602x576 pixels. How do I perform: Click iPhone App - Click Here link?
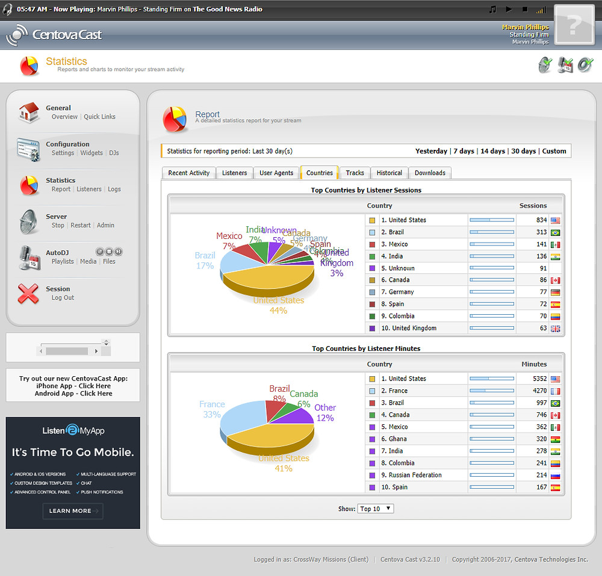pyautogui.click(x=73, y=386)
